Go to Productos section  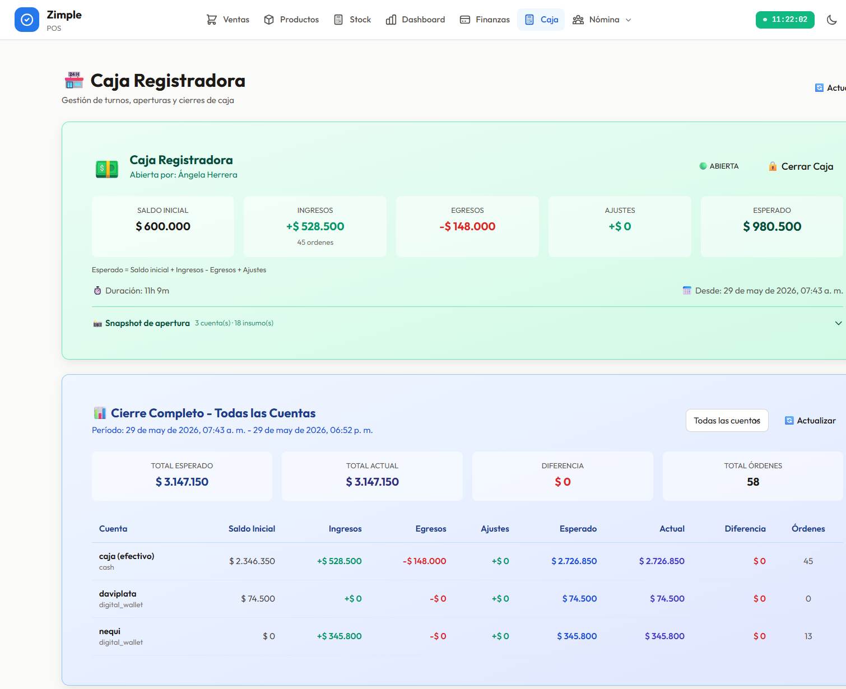(291, 20)
